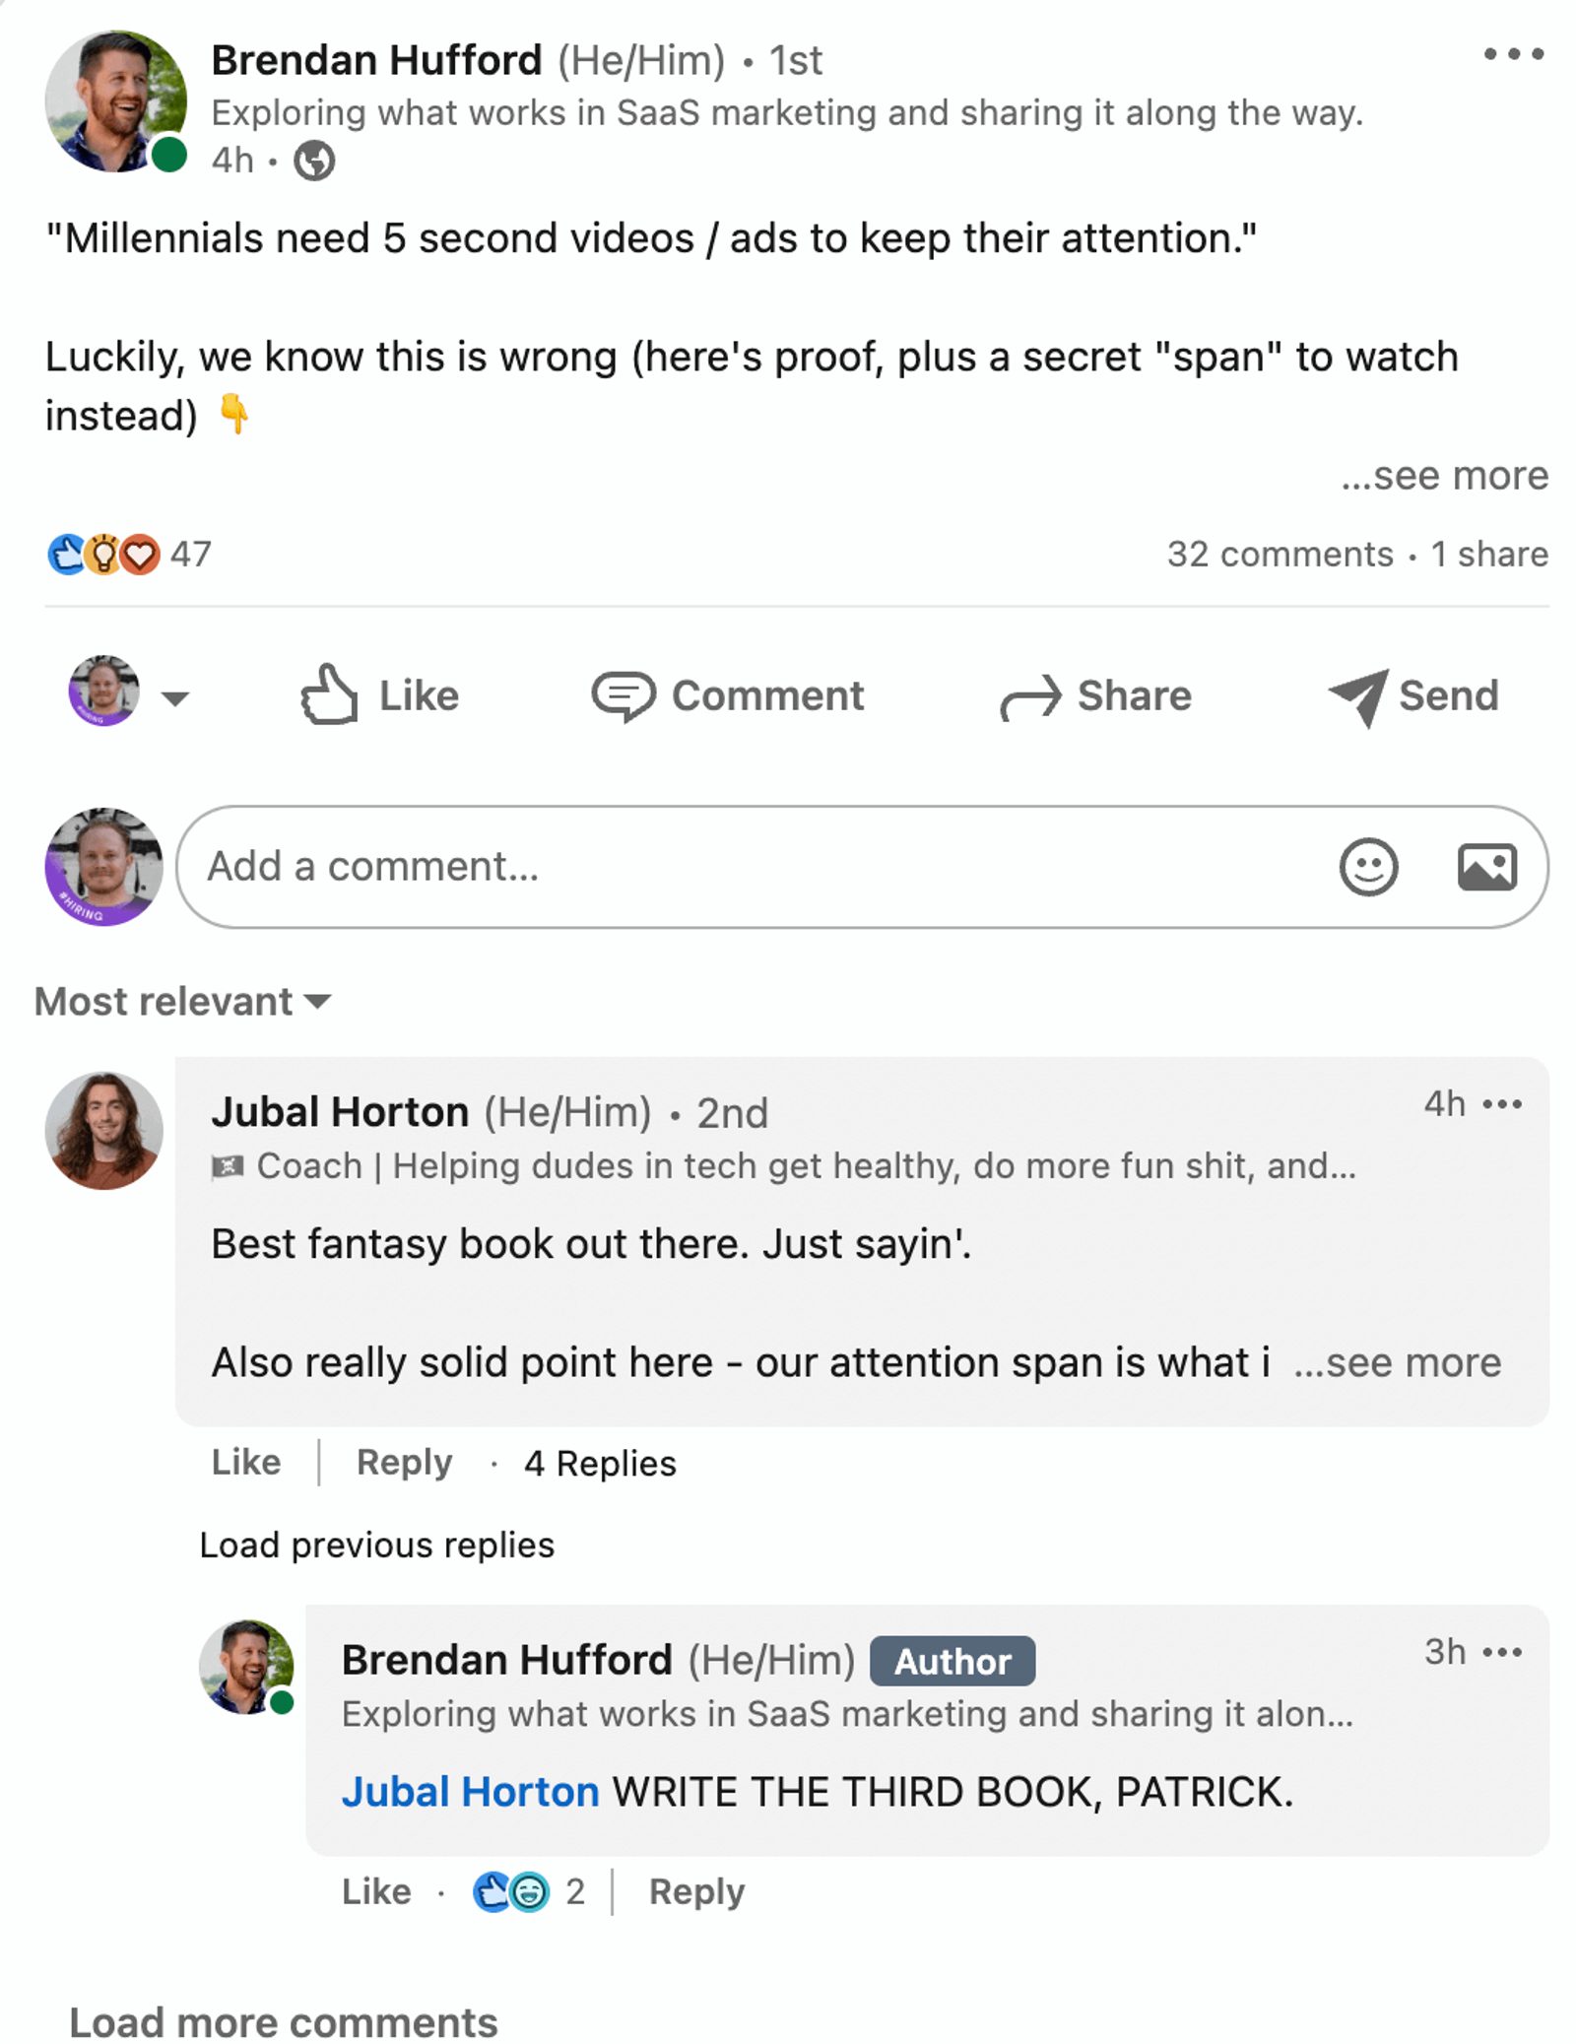This screenshot has height=2044, width=1576.
Task: Click Load previous replies
Action: (376, 1545)
